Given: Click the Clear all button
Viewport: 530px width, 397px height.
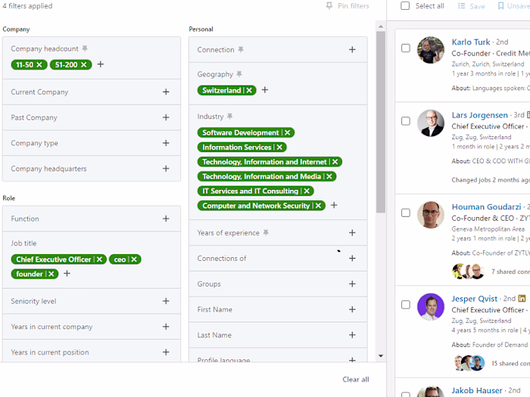Looking at the screenshot, I should pos(356,380).
